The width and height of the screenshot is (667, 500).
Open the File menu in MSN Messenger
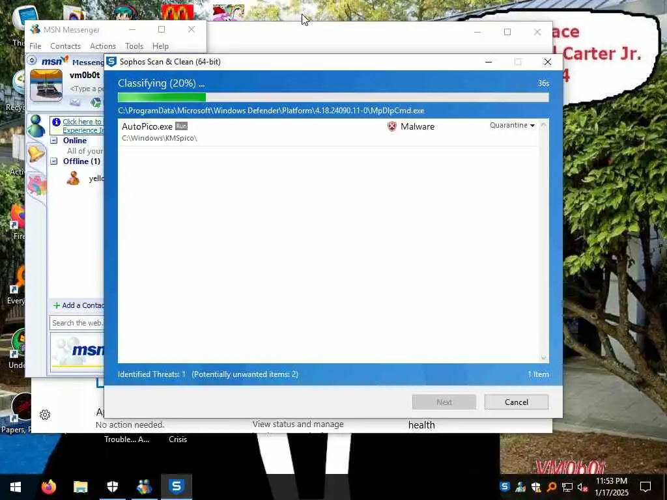[x=35, y=46]
